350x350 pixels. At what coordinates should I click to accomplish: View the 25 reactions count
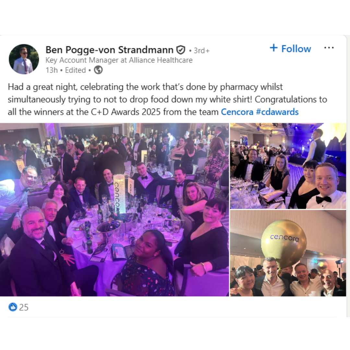(24, 308)
